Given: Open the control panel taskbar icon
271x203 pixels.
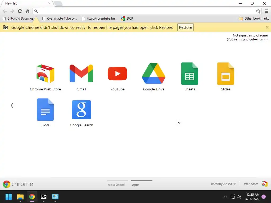Looking at the screenshot, I should click(x=55, y=197).
